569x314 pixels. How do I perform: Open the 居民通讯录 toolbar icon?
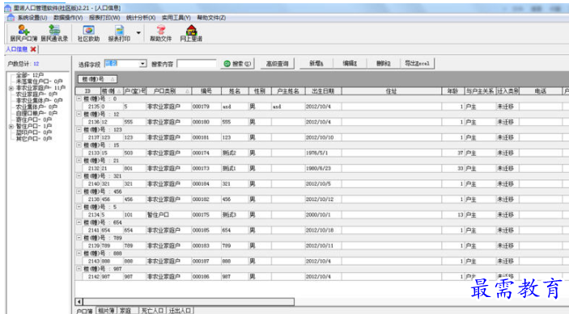[x=54, y=33]
